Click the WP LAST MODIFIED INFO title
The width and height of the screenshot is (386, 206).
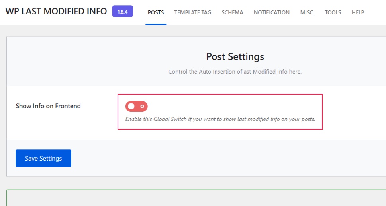pos(56,11)
